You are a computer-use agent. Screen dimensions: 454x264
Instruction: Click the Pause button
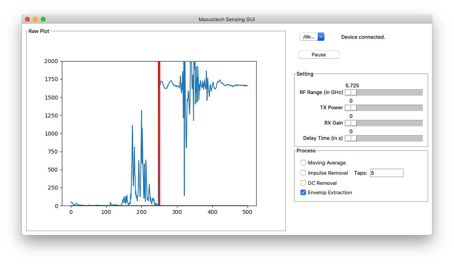(x=318, y=55)
